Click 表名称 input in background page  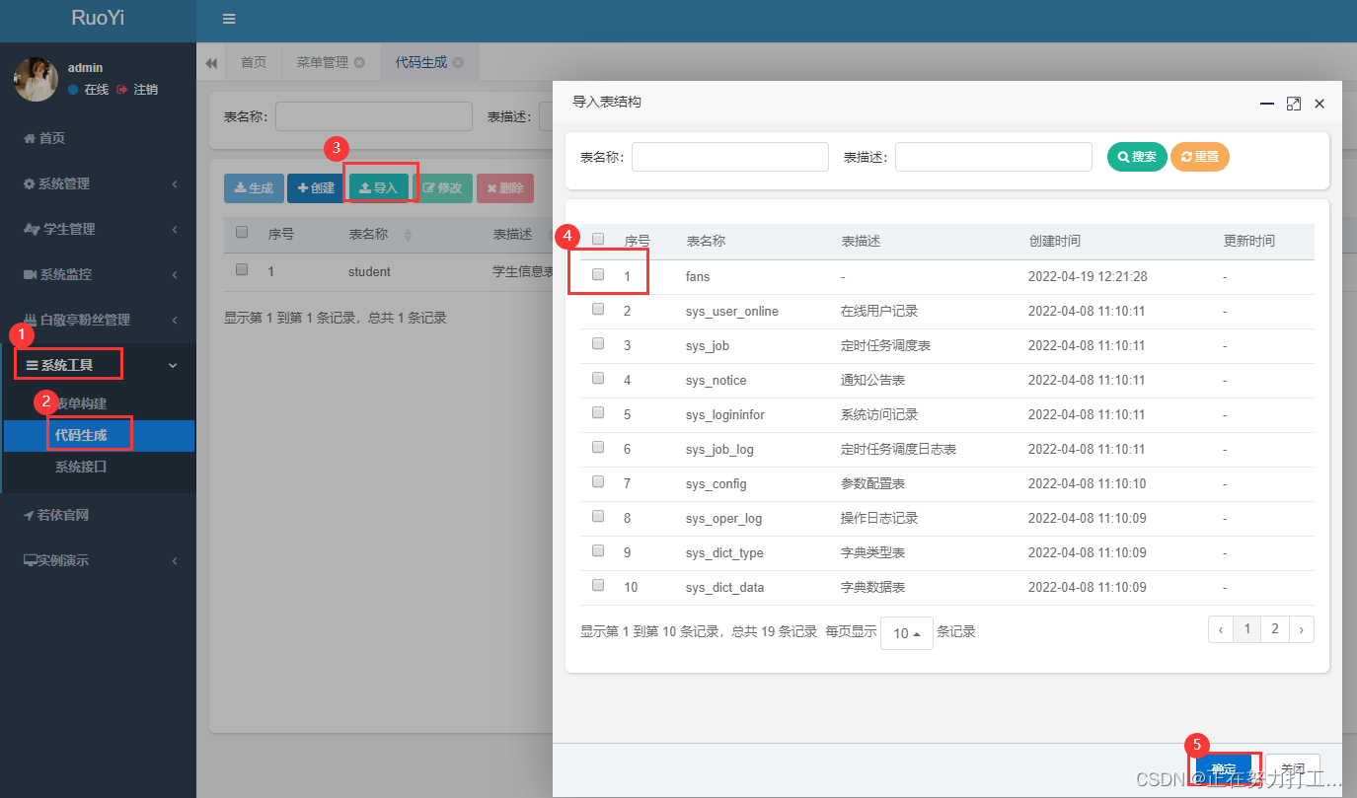(374, 116)
